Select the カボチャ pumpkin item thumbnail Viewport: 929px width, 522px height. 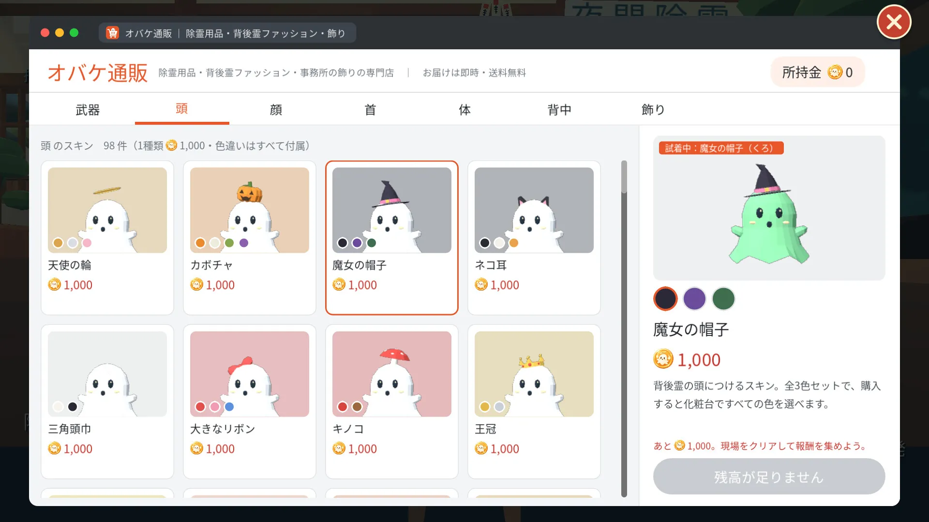coord(250,210)
